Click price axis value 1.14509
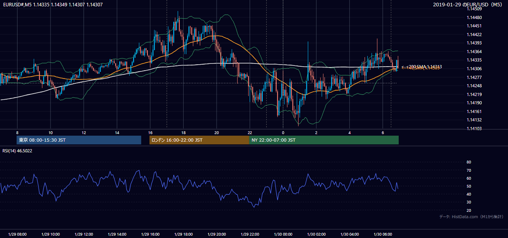Image resolution: width=508 pixels, height=238 pixels. click(474, 9)
